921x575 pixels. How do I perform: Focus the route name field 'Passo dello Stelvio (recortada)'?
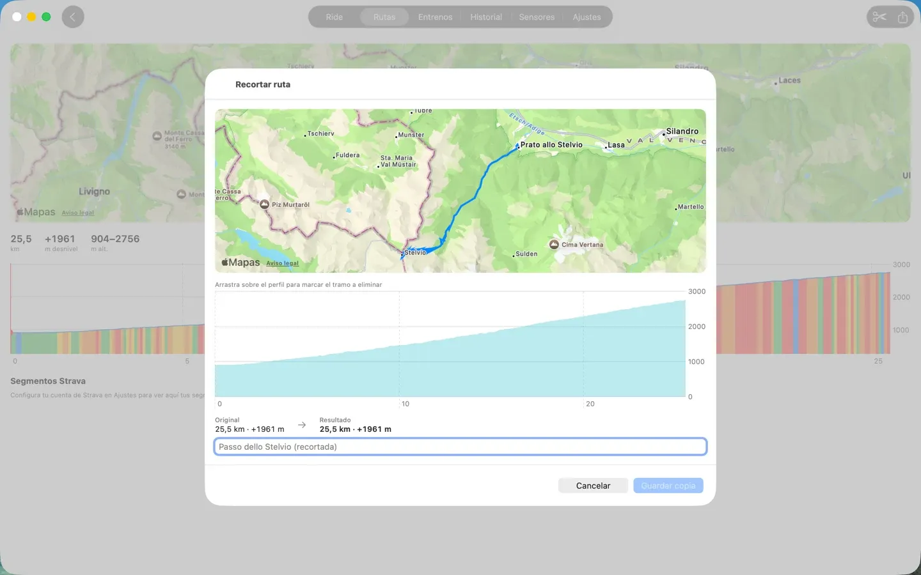(x=460, y=447)
